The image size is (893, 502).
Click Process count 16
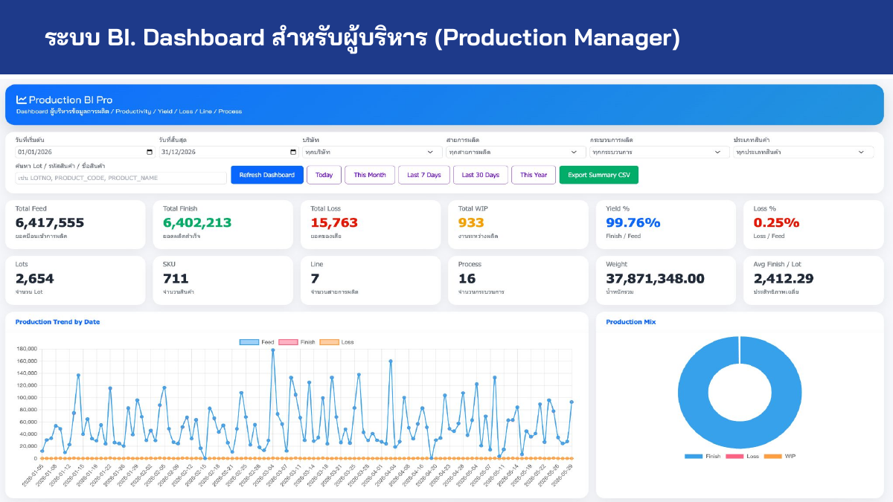[467, 278]
